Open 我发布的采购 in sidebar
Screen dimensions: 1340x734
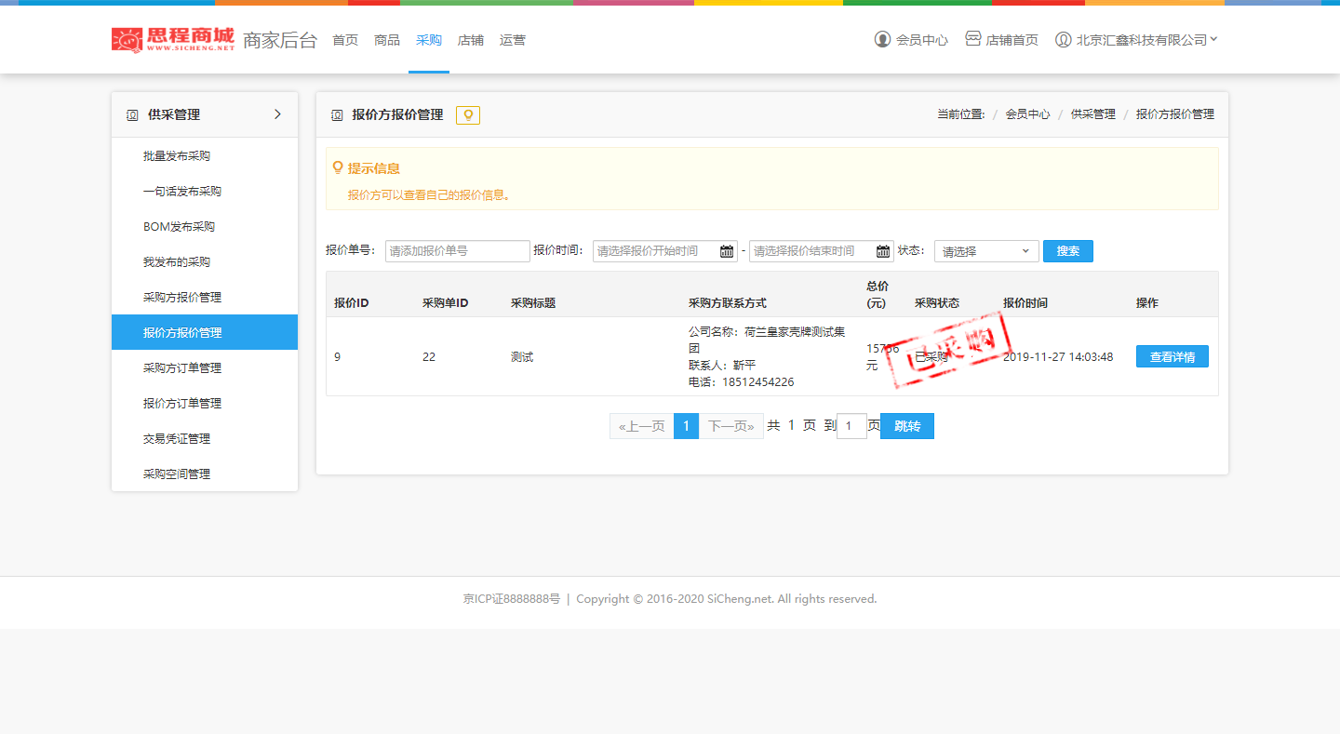click(x=205, y=262)
